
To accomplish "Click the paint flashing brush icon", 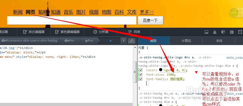I will click(x=215, y=32).
